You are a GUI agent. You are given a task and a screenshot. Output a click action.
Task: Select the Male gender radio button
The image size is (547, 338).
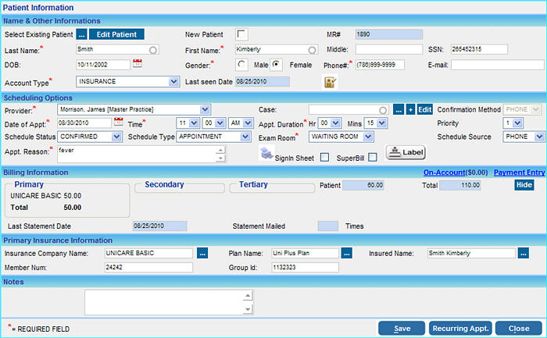tap(242, 64)
